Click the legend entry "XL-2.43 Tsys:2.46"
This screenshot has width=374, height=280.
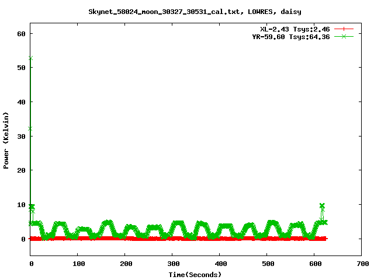[295, 29]
